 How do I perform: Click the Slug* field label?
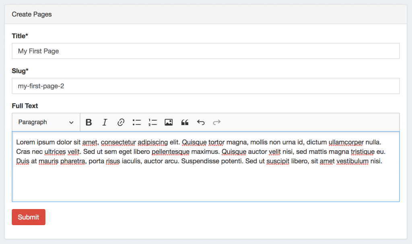pyautogui.click(x=20, y=71)
